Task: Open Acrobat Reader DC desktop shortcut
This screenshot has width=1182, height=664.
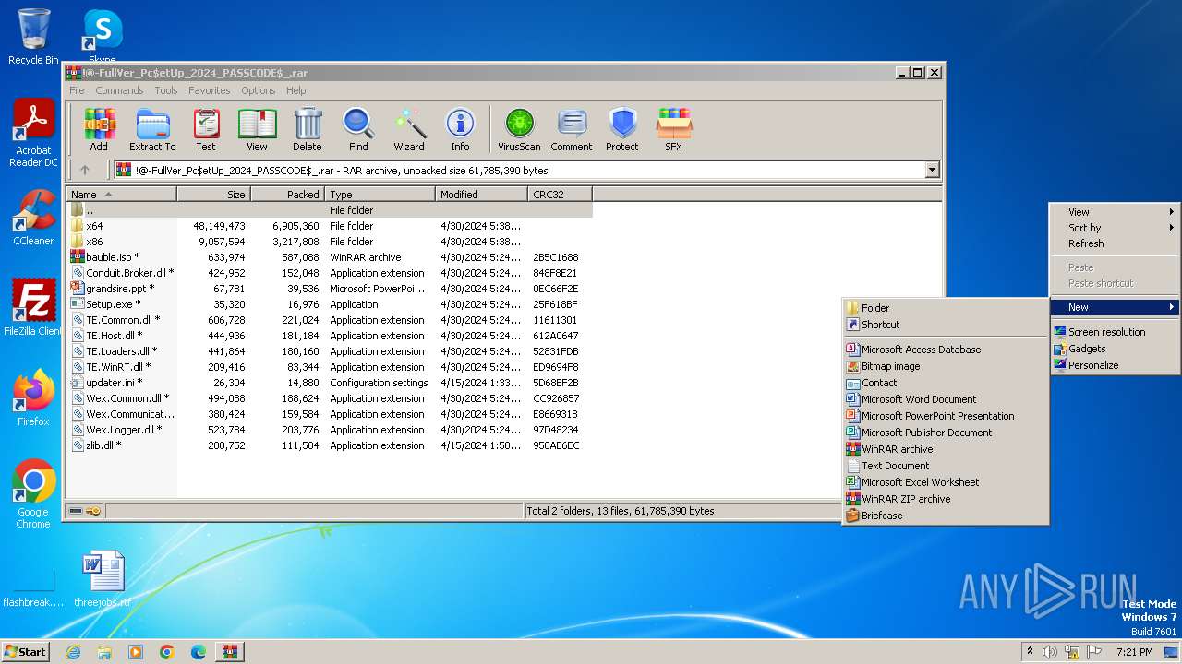Action: point(33,134)
